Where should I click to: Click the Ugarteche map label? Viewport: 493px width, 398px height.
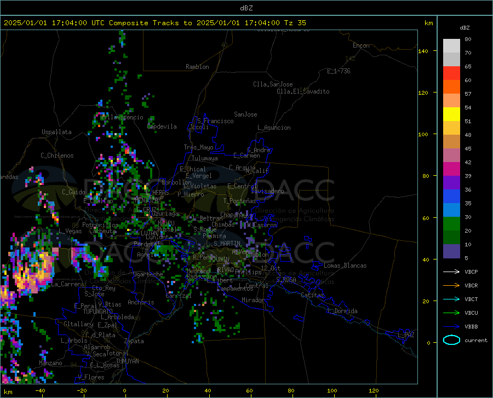click(148, 274)
